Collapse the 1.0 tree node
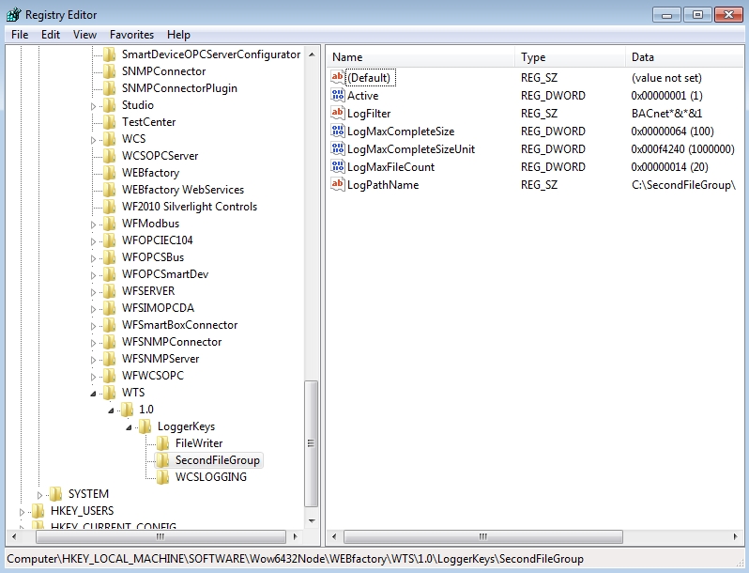Screen dimensions: 749x573 pos(111,410)
